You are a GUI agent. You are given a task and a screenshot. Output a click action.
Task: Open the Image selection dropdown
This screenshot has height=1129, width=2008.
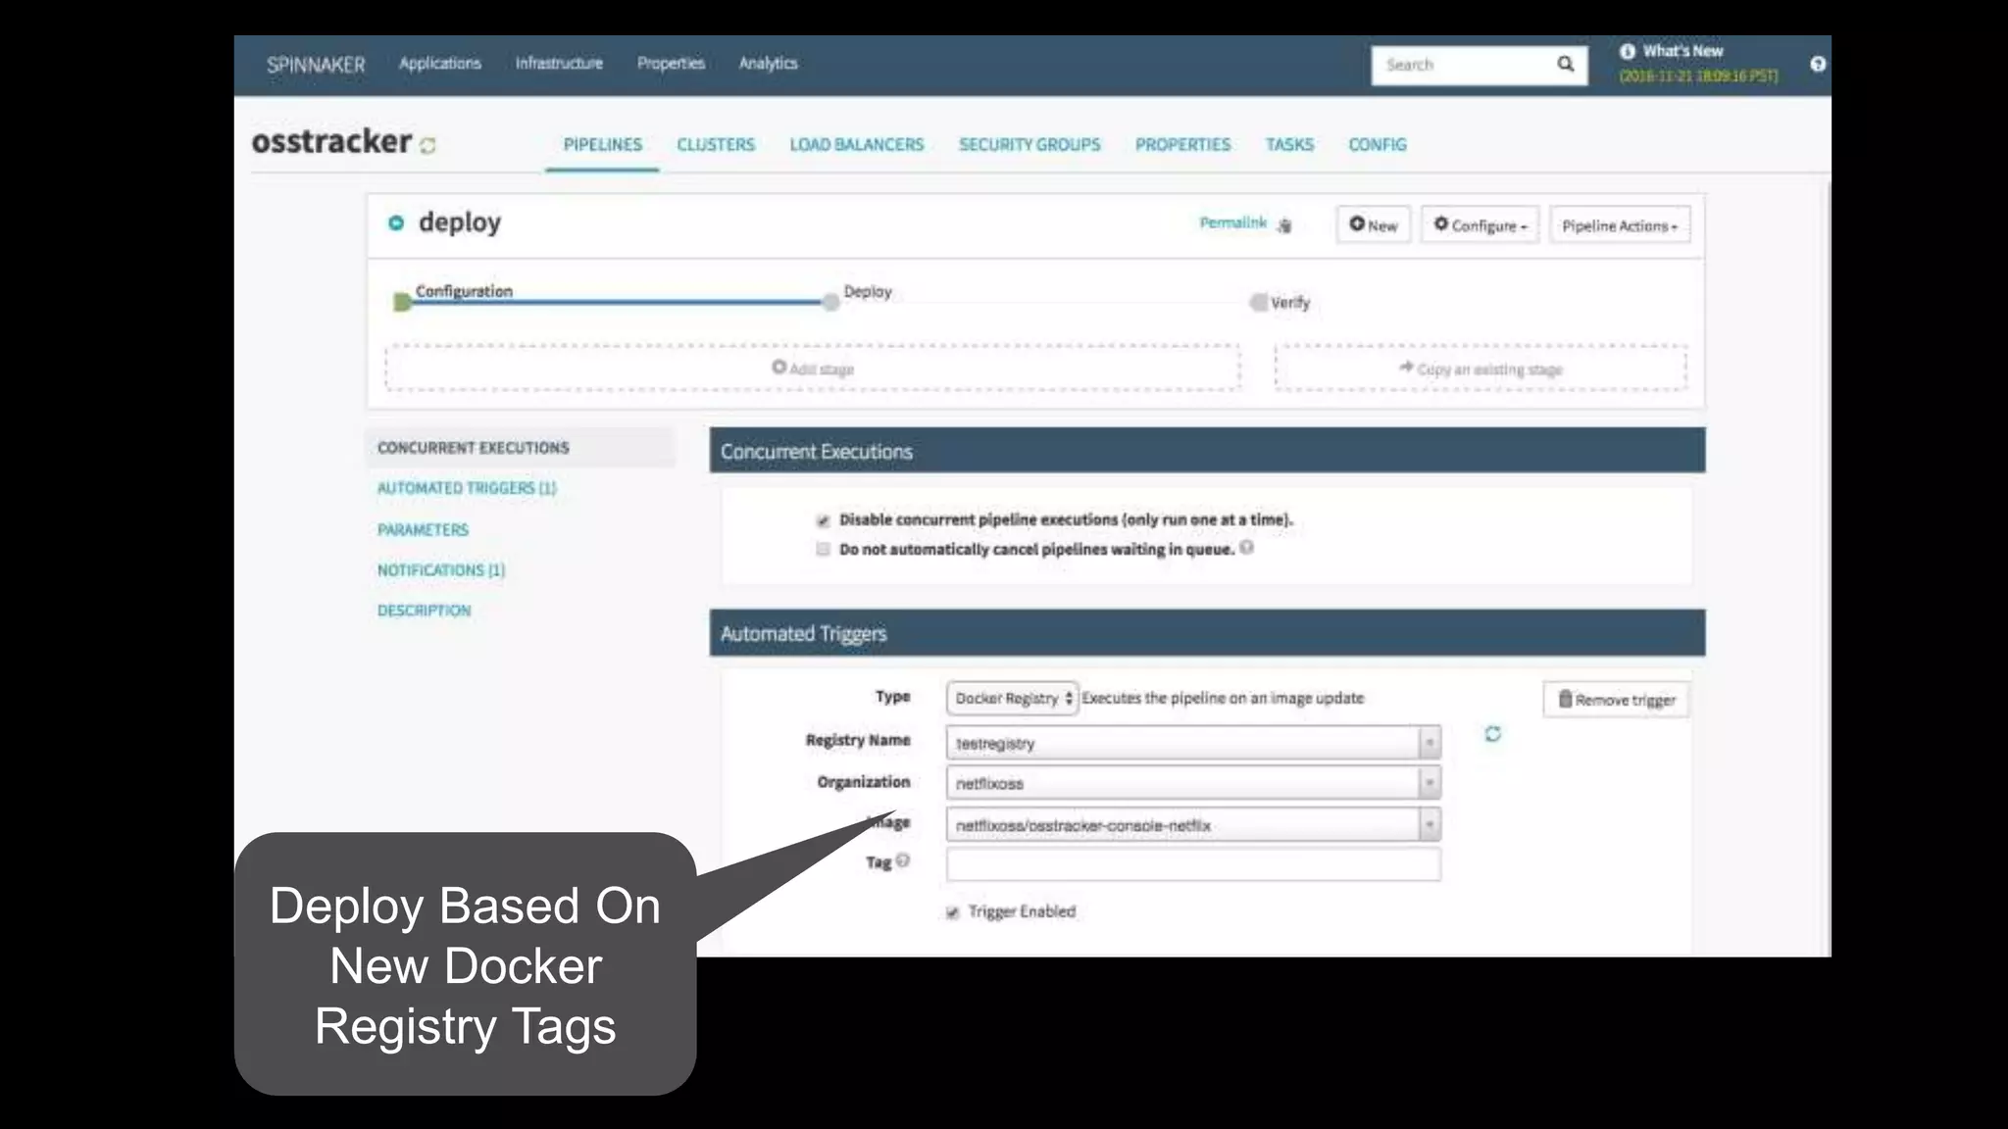pos(1193,825)
